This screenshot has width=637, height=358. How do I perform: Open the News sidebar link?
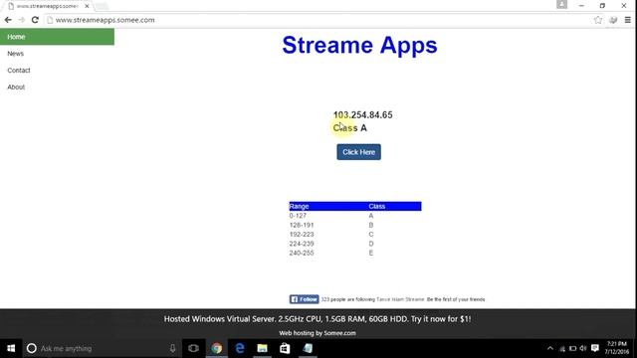pos(16,54)
